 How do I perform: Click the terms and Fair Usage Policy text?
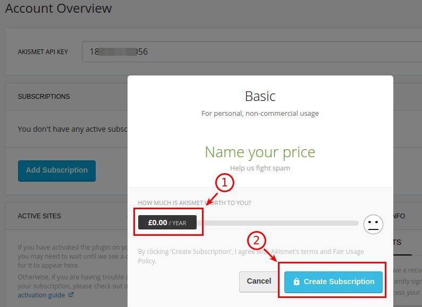tap(251, 256)
